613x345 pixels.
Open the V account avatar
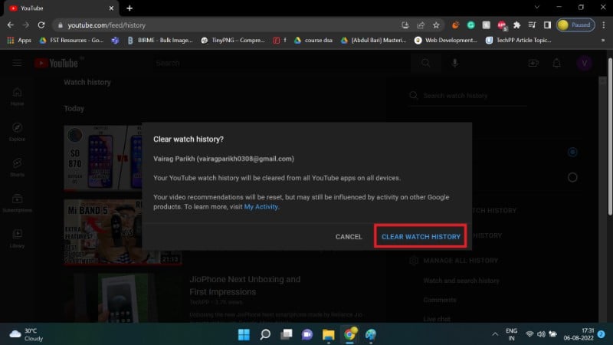pyautogui.click(x=585, y=63)
